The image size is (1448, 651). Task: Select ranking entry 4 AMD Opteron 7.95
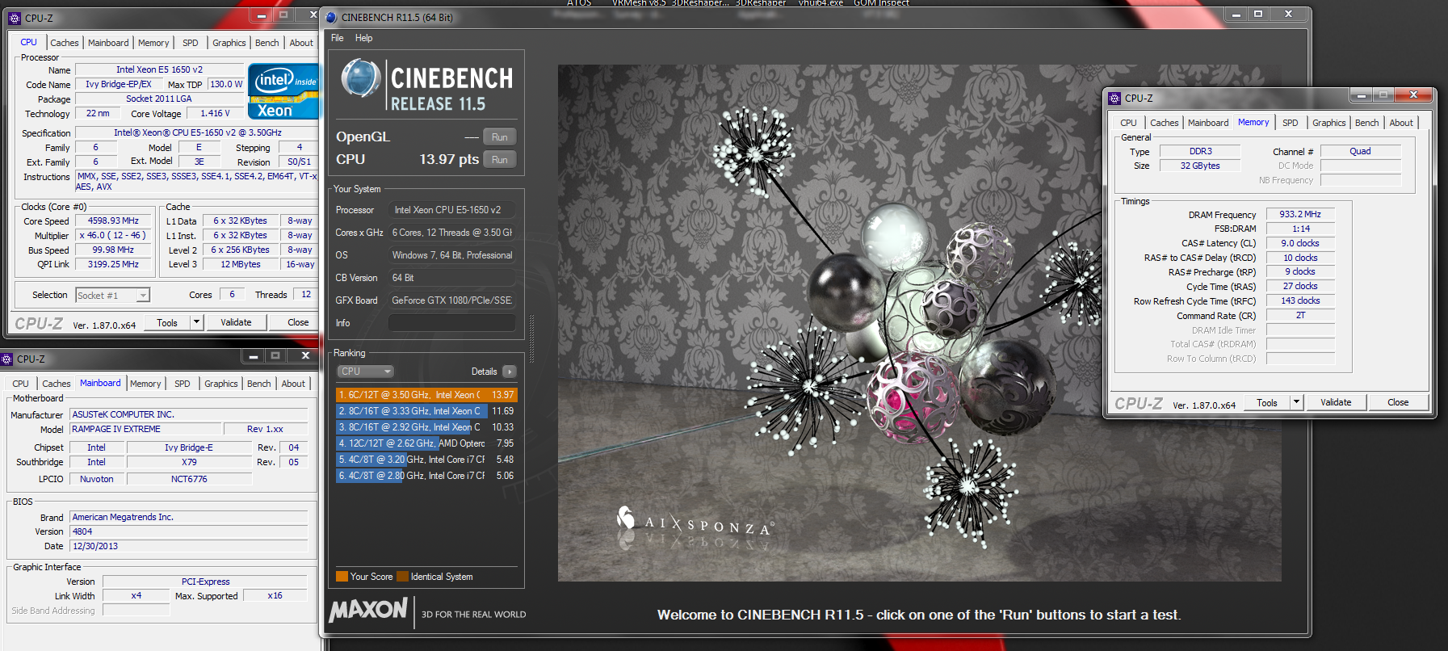click(x=426, y=443)
